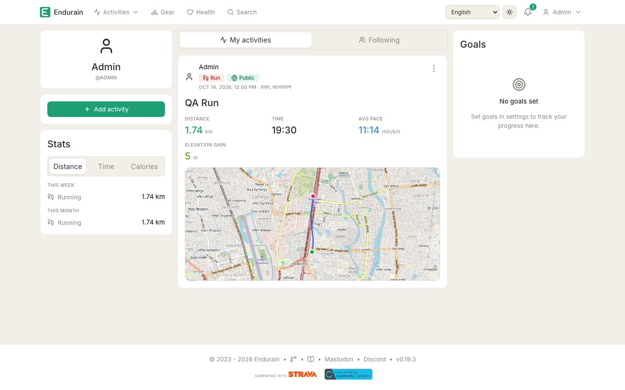Open the Discord link in footer
The width and height of the screenshot is (625, 390).
(x=375, y=359)
